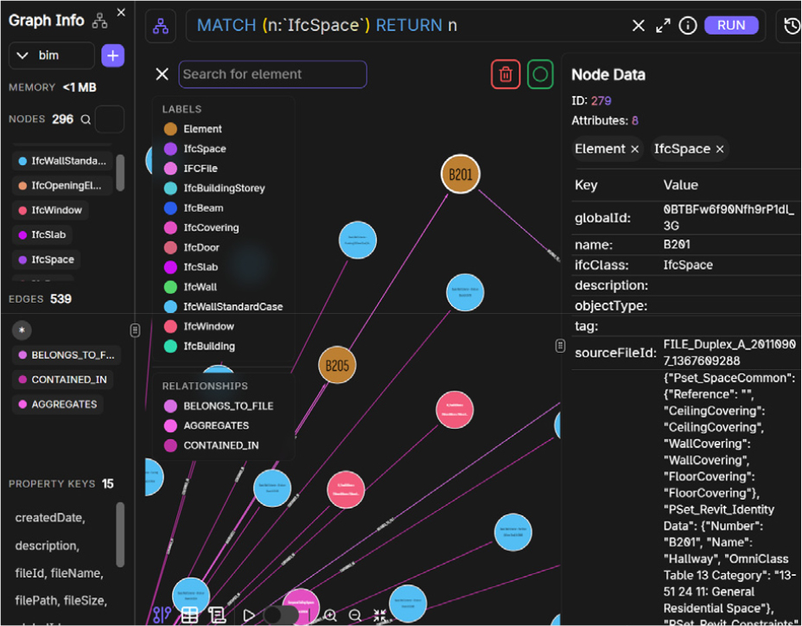The width and height of the screenshot is (802, 626).
Task: Open the graph style customization icon
Action: [x=162, y=615]
